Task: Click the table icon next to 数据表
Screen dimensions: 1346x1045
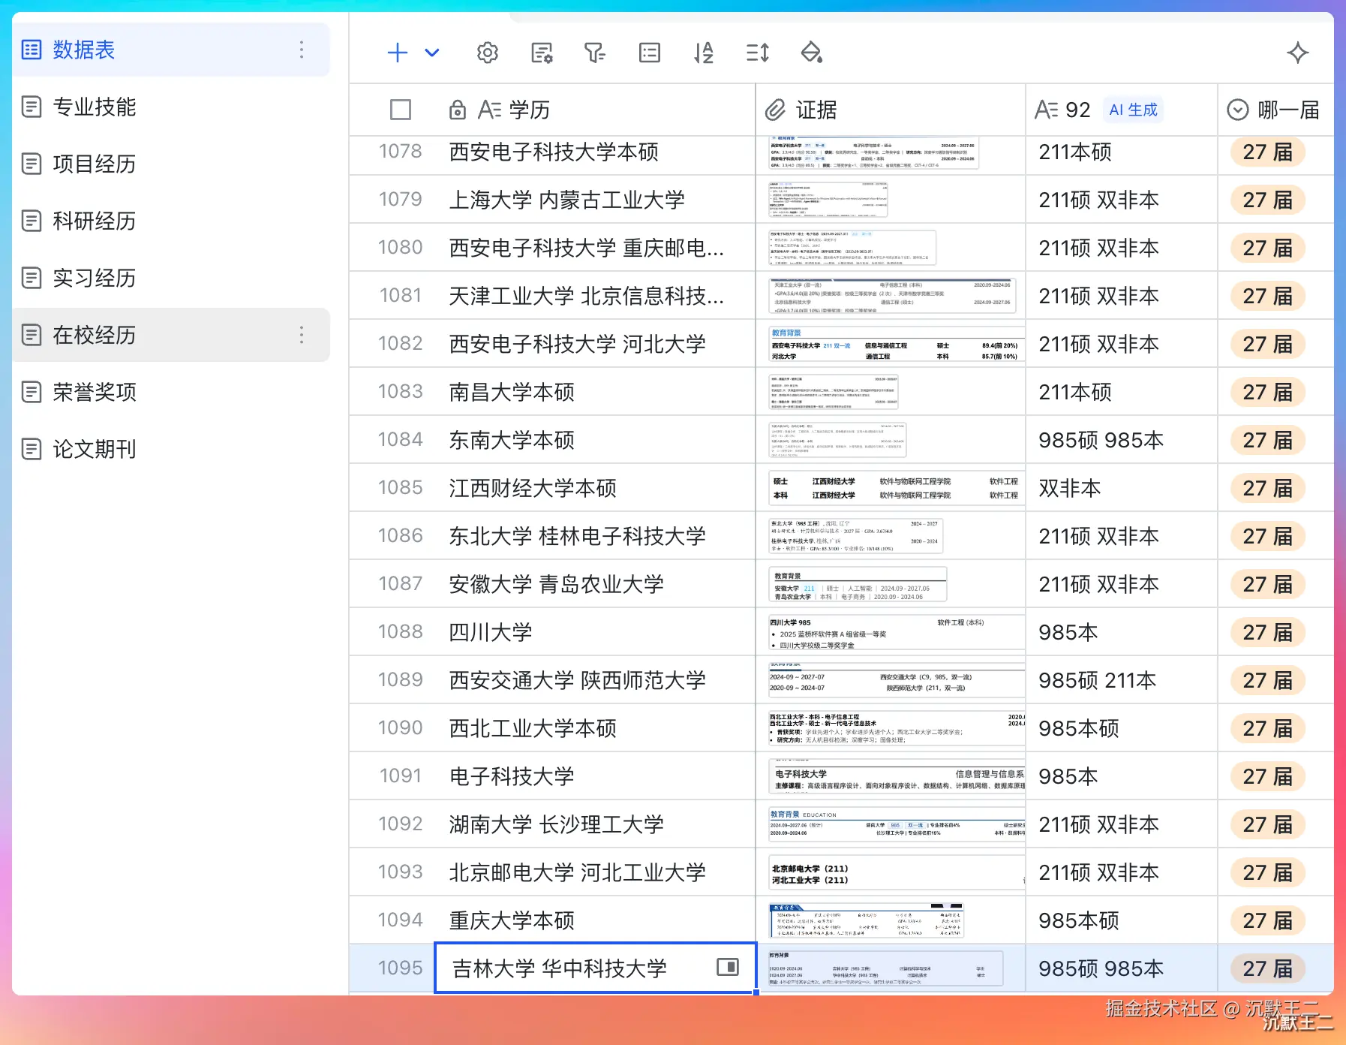Action: (32, 50)
